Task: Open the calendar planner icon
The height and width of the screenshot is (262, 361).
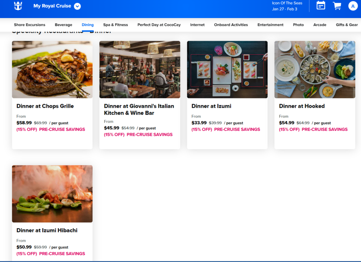Action: 321,5
